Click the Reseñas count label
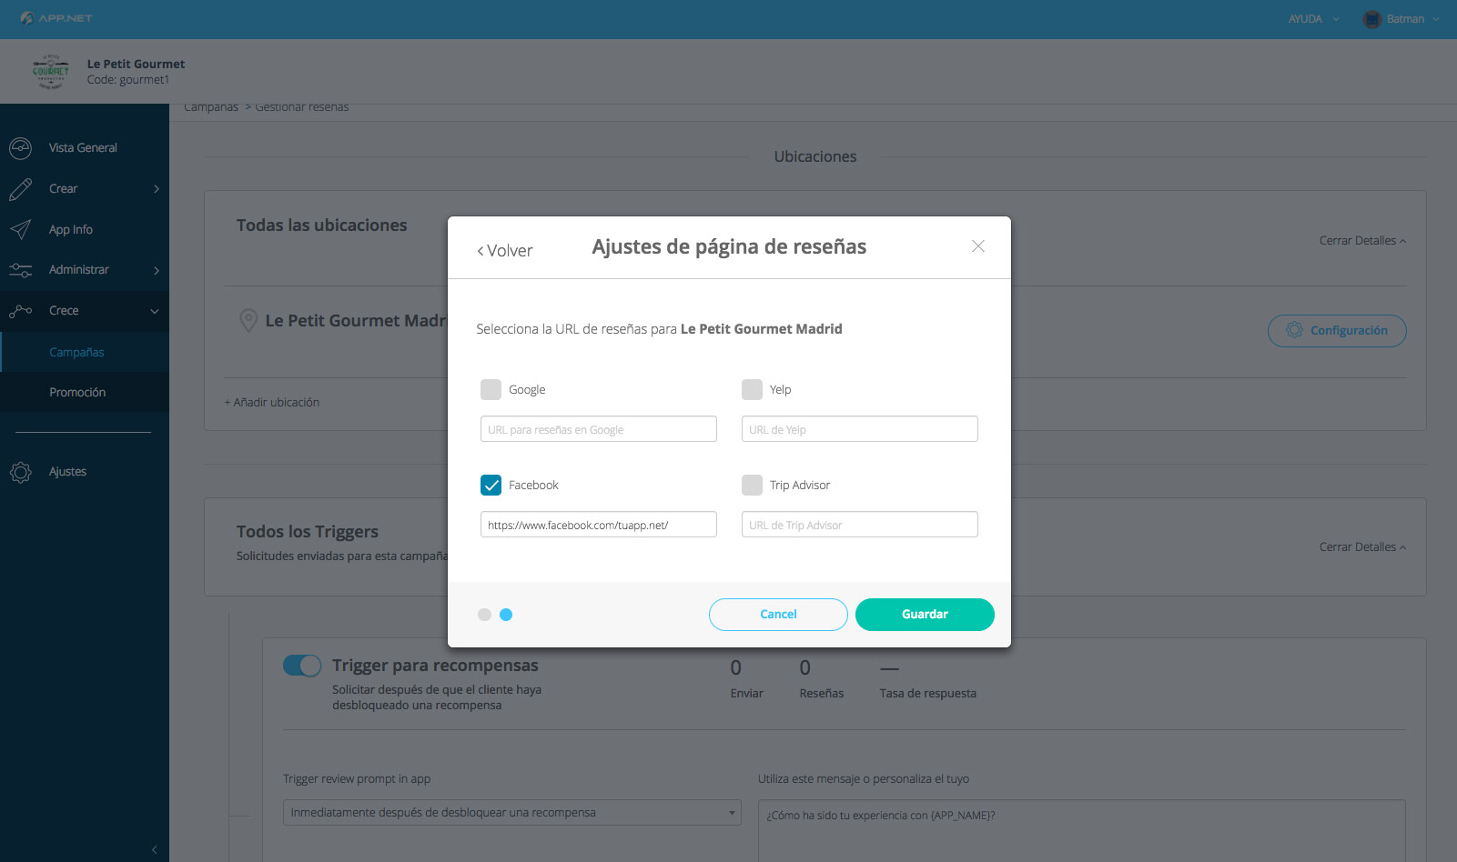Screen dimensions: 1457x862 (x=822, y=694)
